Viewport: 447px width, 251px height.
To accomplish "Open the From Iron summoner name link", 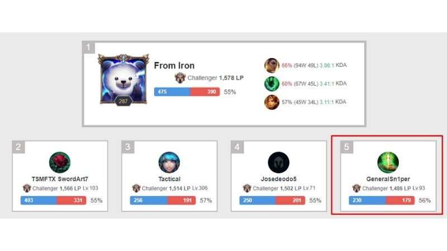I will click(174, 65).
